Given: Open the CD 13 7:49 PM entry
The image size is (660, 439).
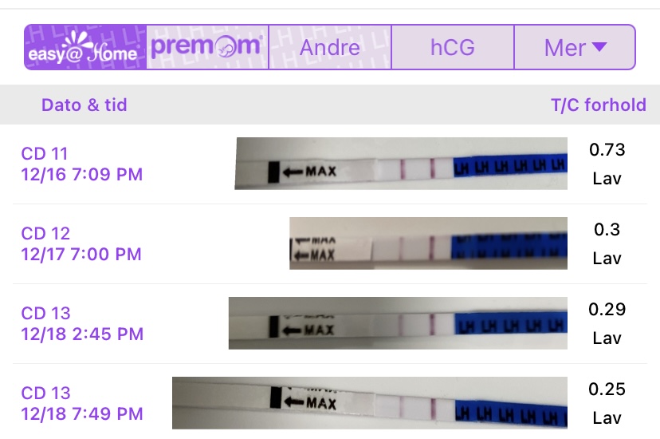Looking at the screenshot, I should [x=82, y=403].
